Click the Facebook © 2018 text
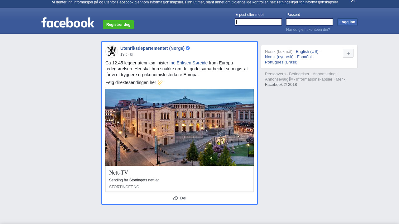Image resolution: width=399 pixels, height=224 pixels. pos(281,84)
